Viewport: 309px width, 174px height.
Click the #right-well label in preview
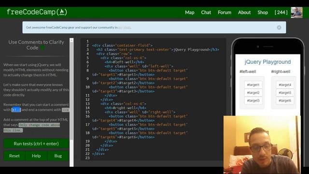[281, 72]
